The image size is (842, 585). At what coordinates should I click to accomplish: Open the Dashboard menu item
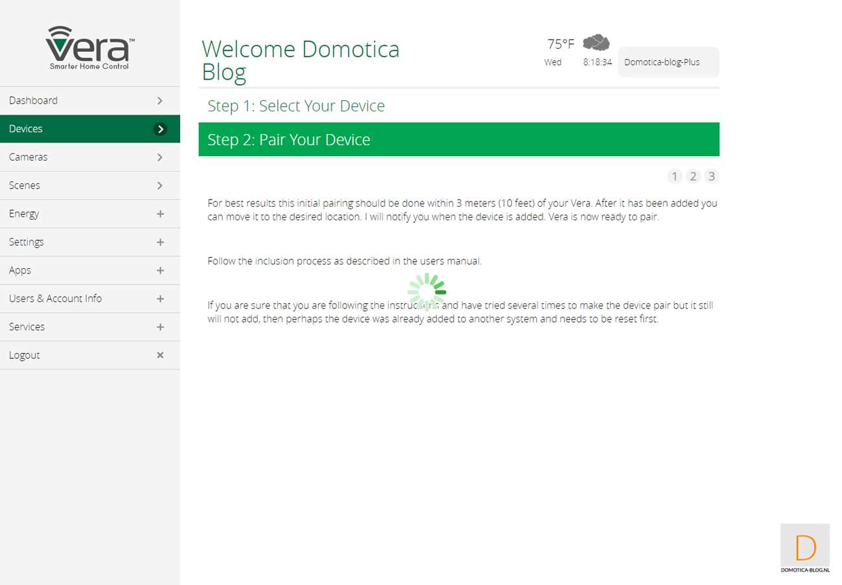click(x=34, y=100)
